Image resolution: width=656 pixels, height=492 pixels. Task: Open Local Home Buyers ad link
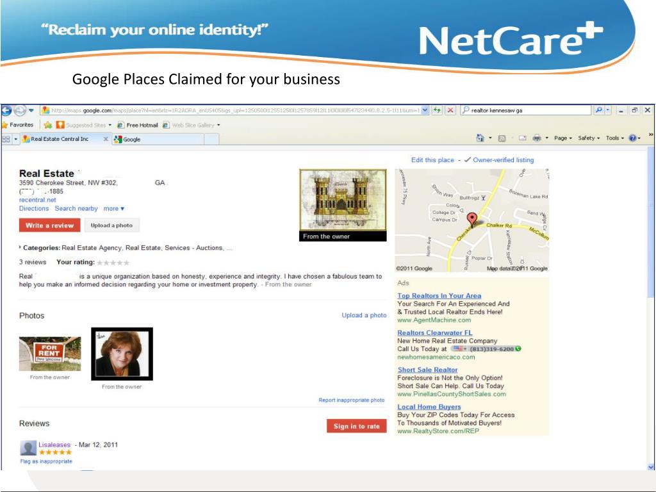click(x=429, y=407)
